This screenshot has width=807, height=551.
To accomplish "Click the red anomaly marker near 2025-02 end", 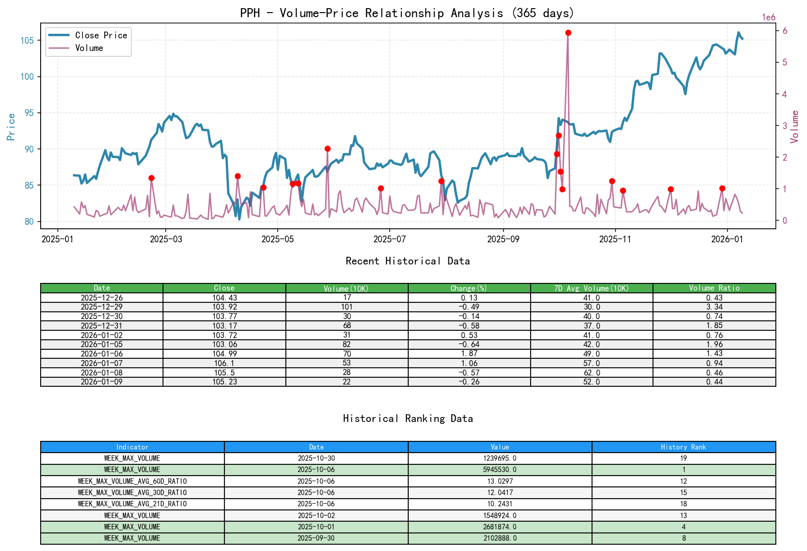I will [x=151, y=177].
